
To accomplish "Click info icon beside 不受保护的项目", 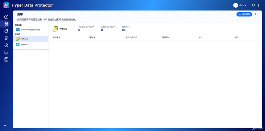I will pos(93,27).
